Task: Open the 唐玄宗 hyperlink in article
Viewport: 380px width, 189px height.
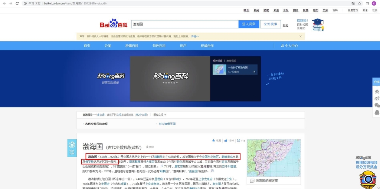Action: tap(179, 166)
